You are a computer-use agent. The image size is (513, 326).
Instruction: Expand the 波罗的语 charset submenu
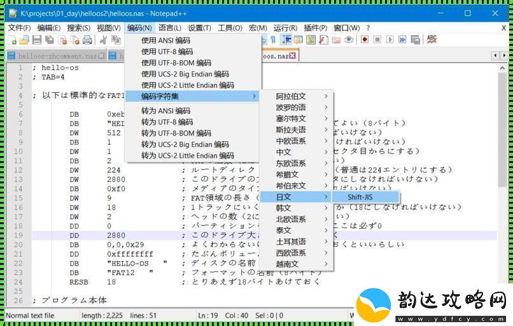(297, 108)
